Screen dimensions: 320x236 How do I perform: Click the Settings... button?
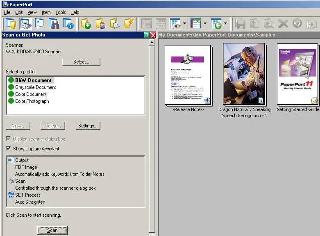point(88,126)
